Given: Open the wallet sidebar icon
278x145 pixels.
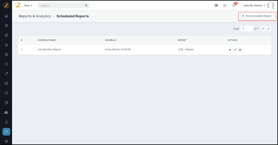Looking at the screenshot, I should coord(6,93).
